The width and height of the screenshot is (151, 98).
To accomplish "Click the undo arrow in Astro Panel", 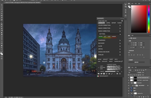I will (99, 74).
